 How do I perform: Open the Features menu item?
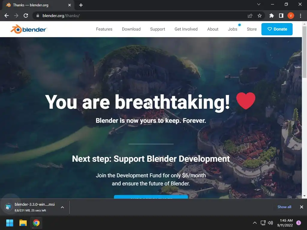click(104, 29)
